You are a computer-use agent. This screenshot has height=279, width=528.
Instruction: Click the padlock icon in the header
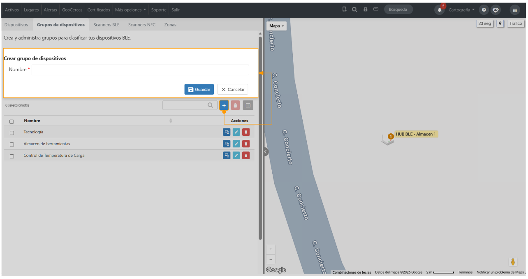365,9
